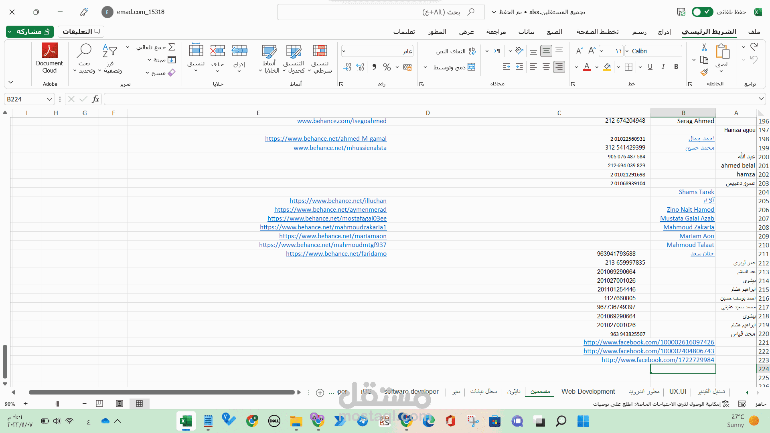
Task: Click the percent style icon
Action: coord(387,67)
